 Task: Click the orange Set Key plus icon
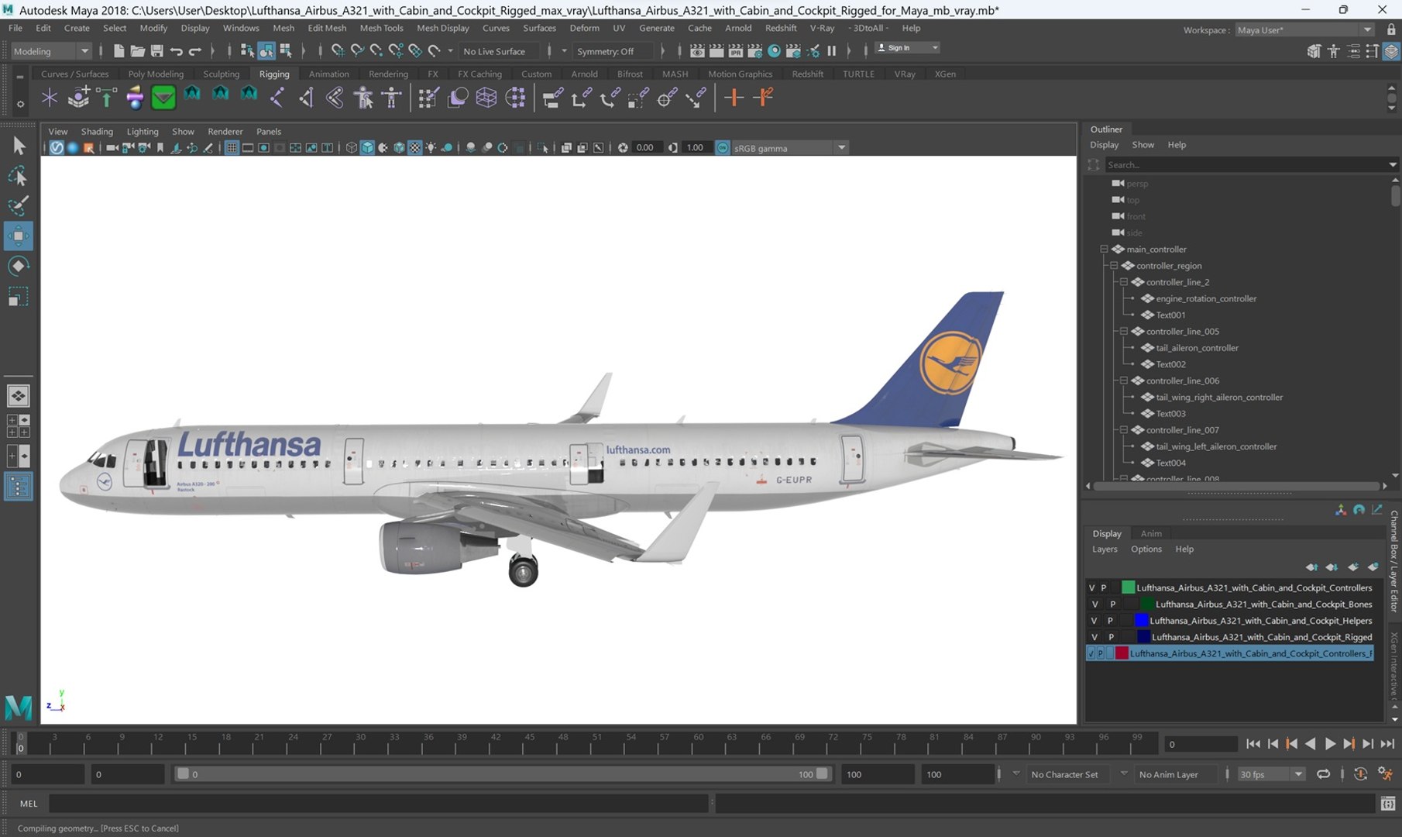(x=734, y=98)
